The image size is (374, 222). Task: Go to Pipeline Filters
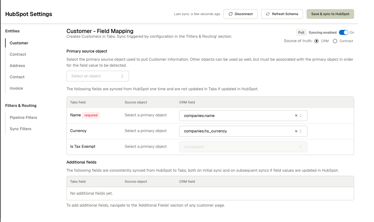tap(23, 118)
